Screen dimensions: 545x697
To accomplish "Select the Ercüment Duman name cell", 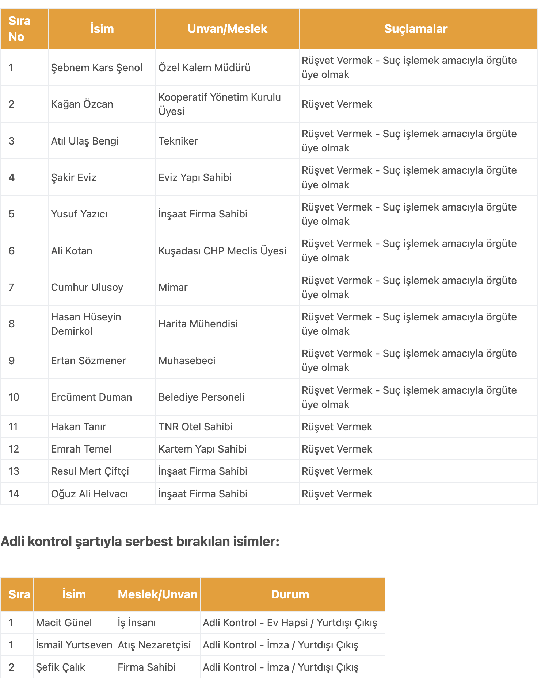I will coord(102,397).
